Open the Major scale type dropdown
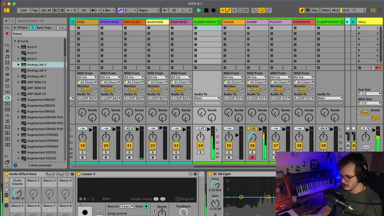The width and height of the screenshot is (384, 216). [x=148, y=10]
